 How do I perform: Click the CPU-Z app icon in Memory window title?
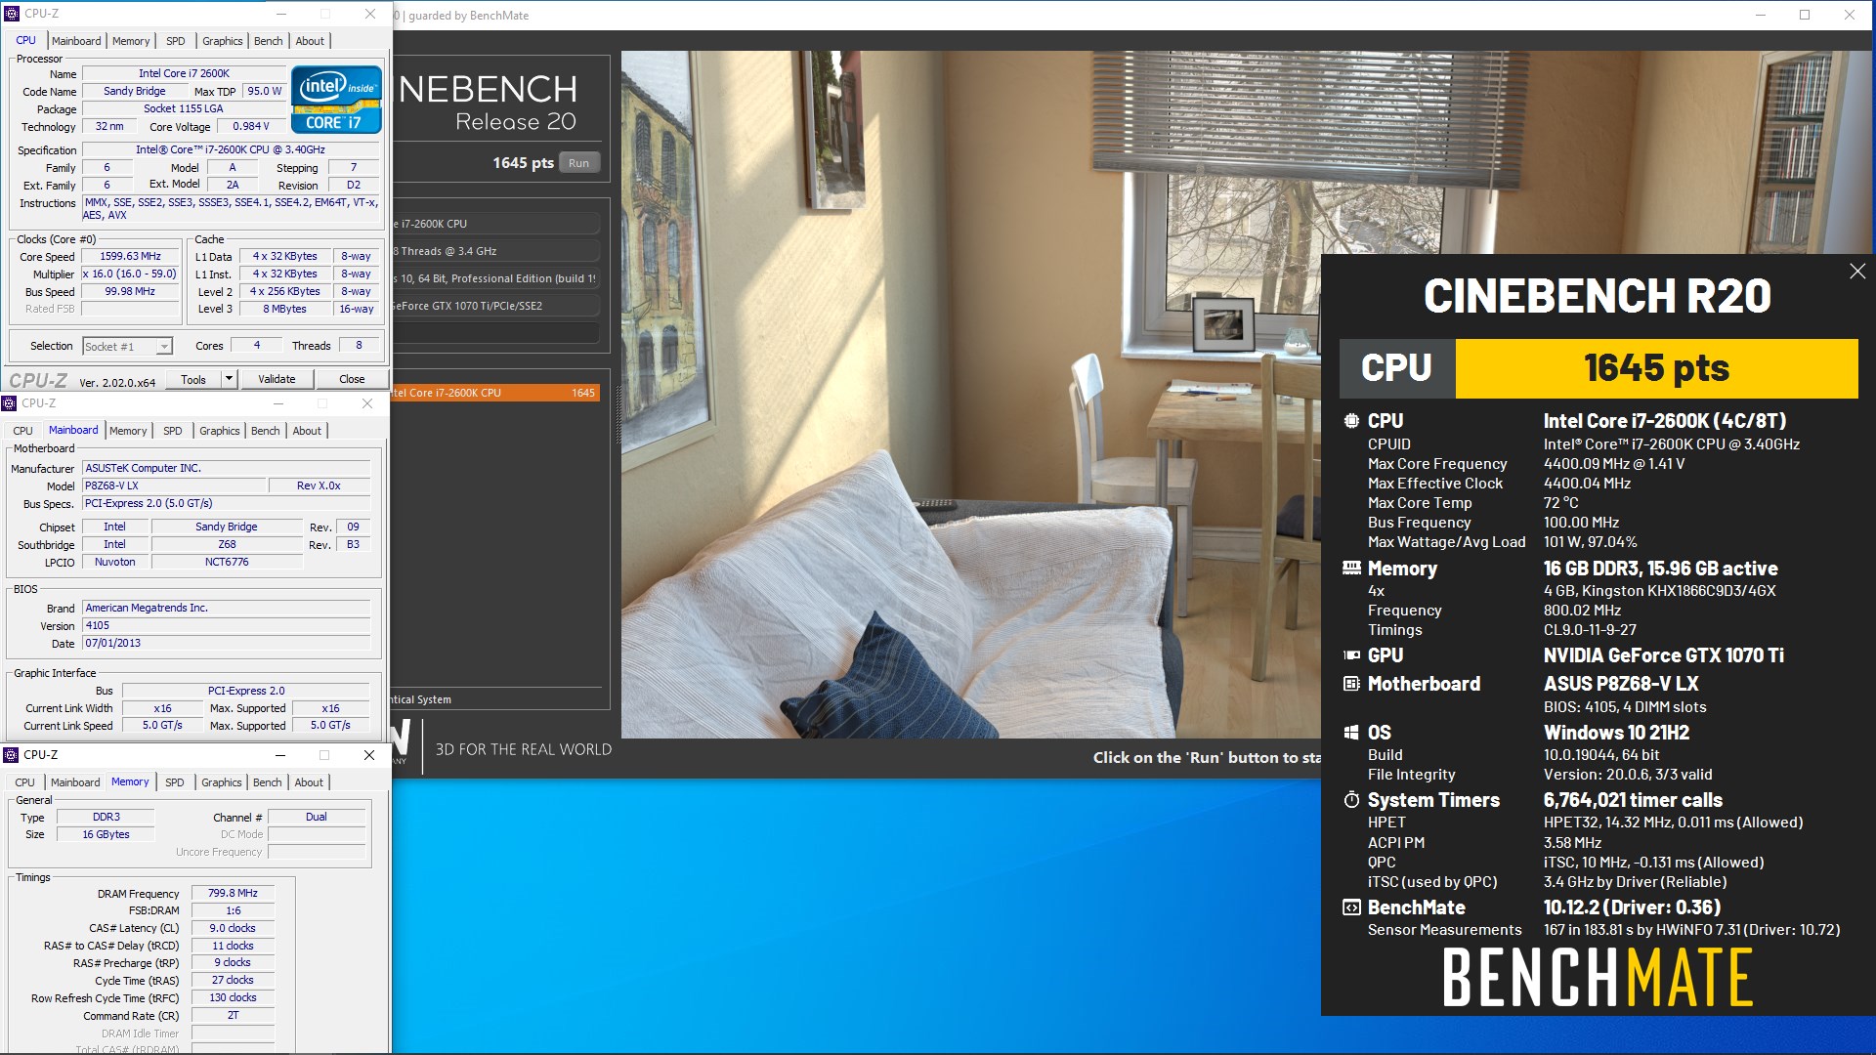[11, 755]
